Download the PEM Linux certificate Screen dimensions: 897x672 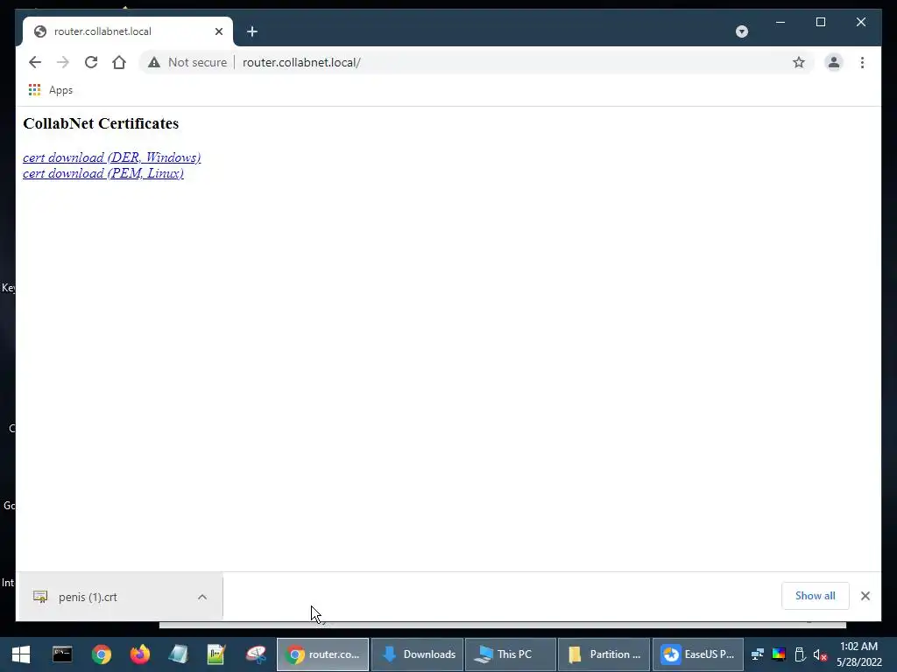[x=103, y=173]
